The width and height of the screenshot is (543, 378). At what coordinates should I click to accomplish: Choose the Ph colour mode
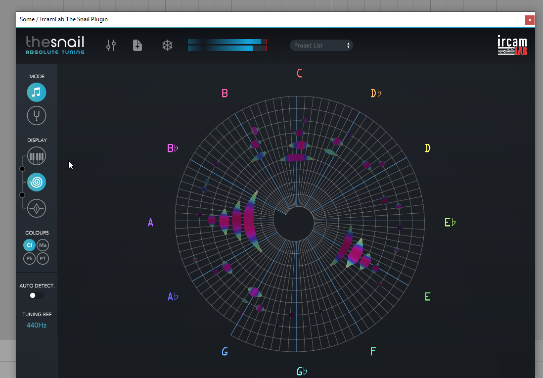(x=29, y=258)
